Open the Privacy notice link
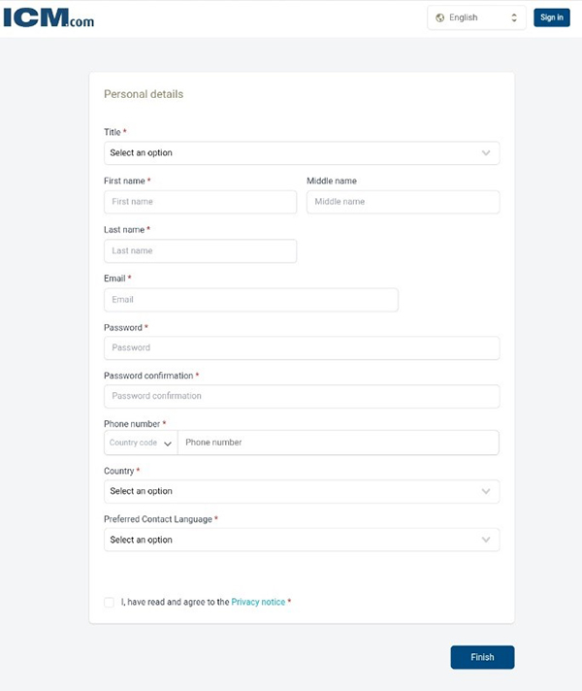Image resolution: width=582 pixels, height=691 pixels. click(258, 603)
